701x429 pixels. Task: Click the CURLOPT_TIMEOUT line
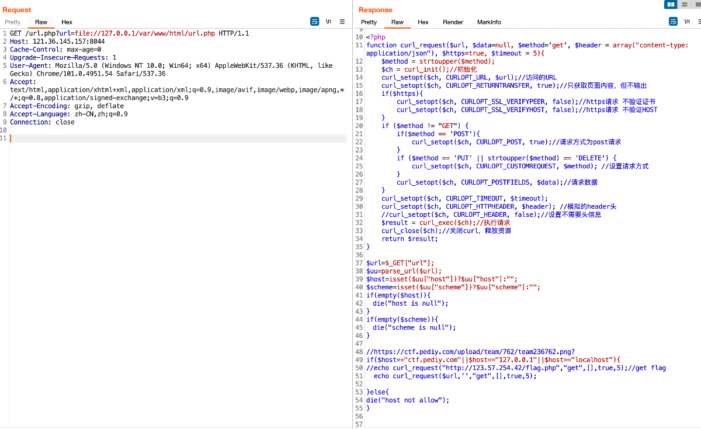[x=465, y=199]
